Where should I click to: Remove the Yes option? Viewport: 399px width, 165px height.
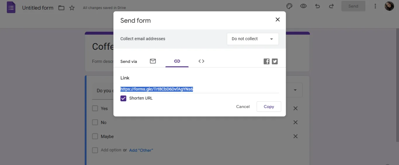(x=295, y=108)
